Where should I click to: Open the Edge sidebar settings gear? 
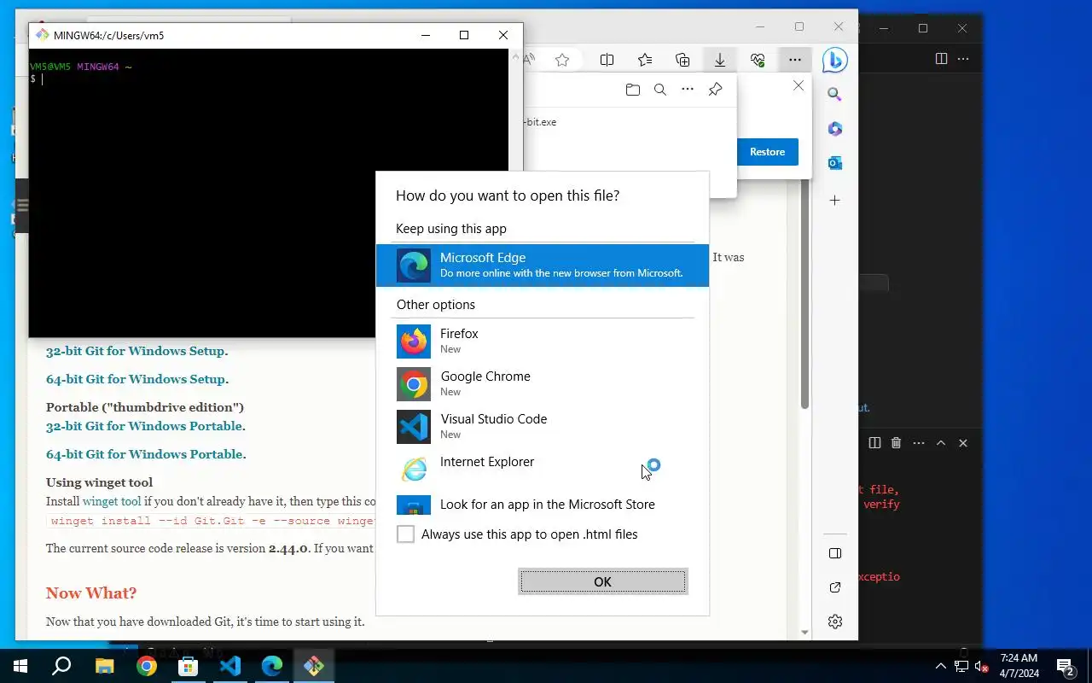(835, 622)
